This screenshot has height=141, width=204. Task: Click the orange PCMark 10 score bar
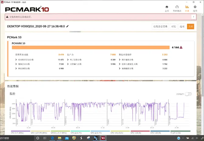click(91, 48)
